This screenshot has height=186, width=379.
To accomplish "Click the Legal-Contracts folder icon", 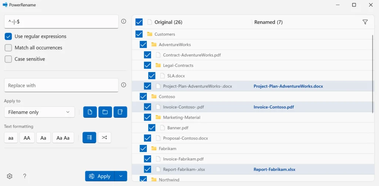I will [x=158, y=65].
